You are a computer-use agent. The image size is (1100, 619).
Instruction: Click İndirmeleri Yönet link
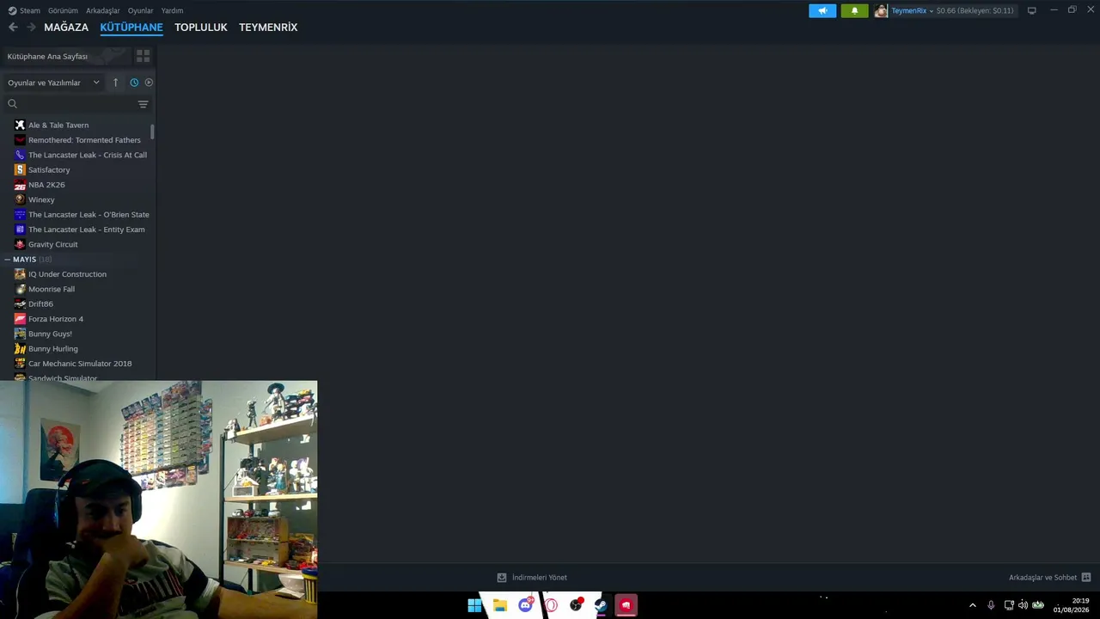(x=540, y=578)
